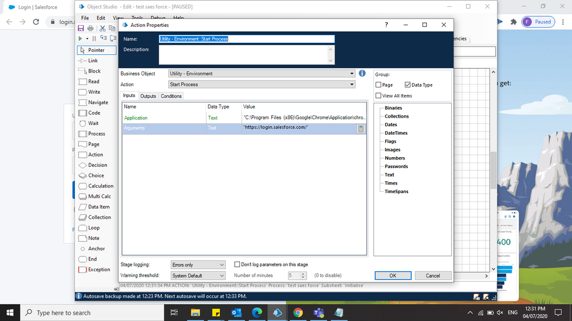Select the Collection stage tool
572x321 pixels.
(x=95, y=217)
